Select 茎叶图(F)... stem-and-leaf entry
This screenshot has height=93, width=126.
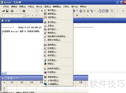(x=58, y=29)
